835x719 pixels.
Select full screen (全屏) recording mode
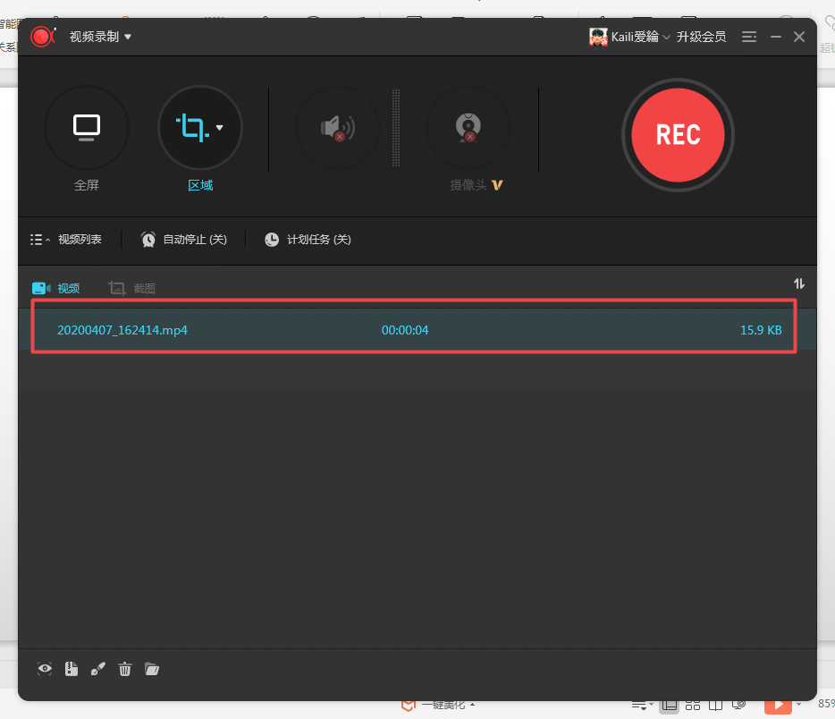click(x=87, y=128)
